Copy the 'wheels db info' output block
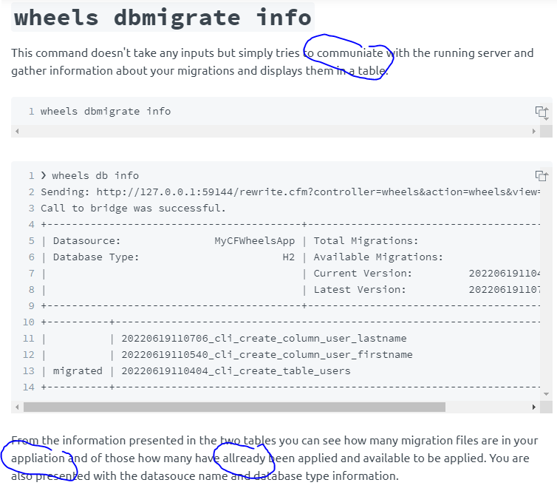 point(541,176)
